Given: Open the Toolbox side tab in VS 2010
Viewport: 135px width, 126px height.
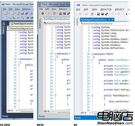Looking at the screenshot, I should pos(3,28).
